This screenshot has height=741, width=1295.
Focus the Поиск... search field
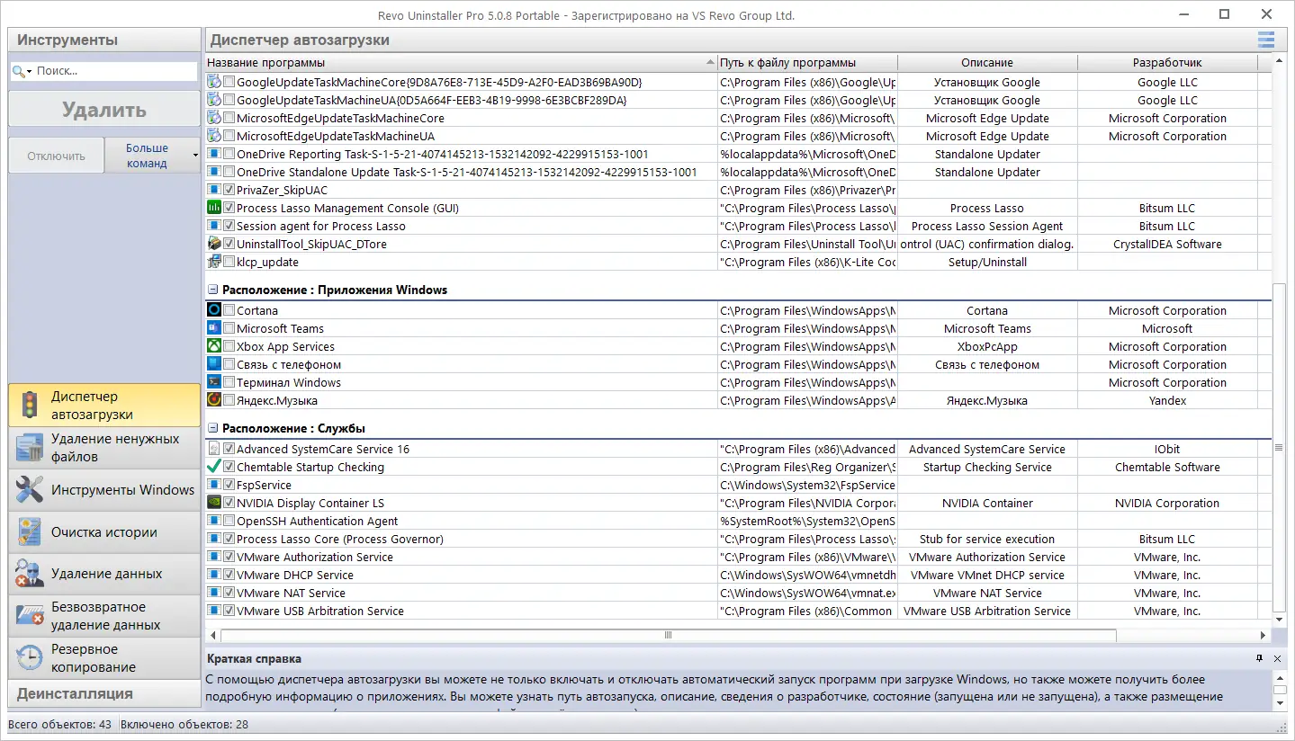[115, 71]
